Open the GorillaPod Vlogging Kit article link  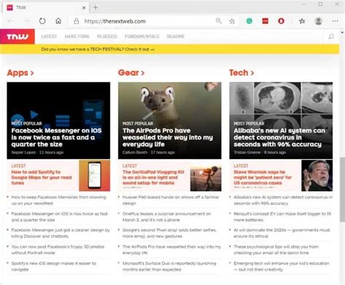pyautogui.click(x=154, y=177)
